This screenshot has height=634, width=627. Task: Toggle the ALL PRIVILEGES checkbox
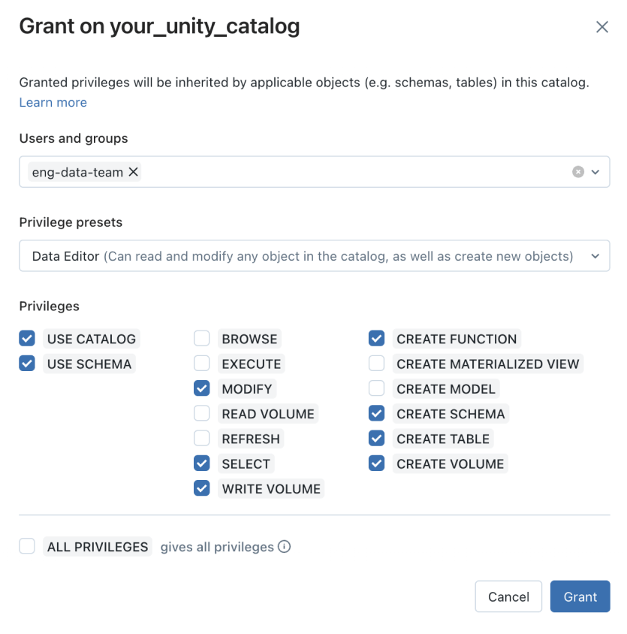click(27, 547)
